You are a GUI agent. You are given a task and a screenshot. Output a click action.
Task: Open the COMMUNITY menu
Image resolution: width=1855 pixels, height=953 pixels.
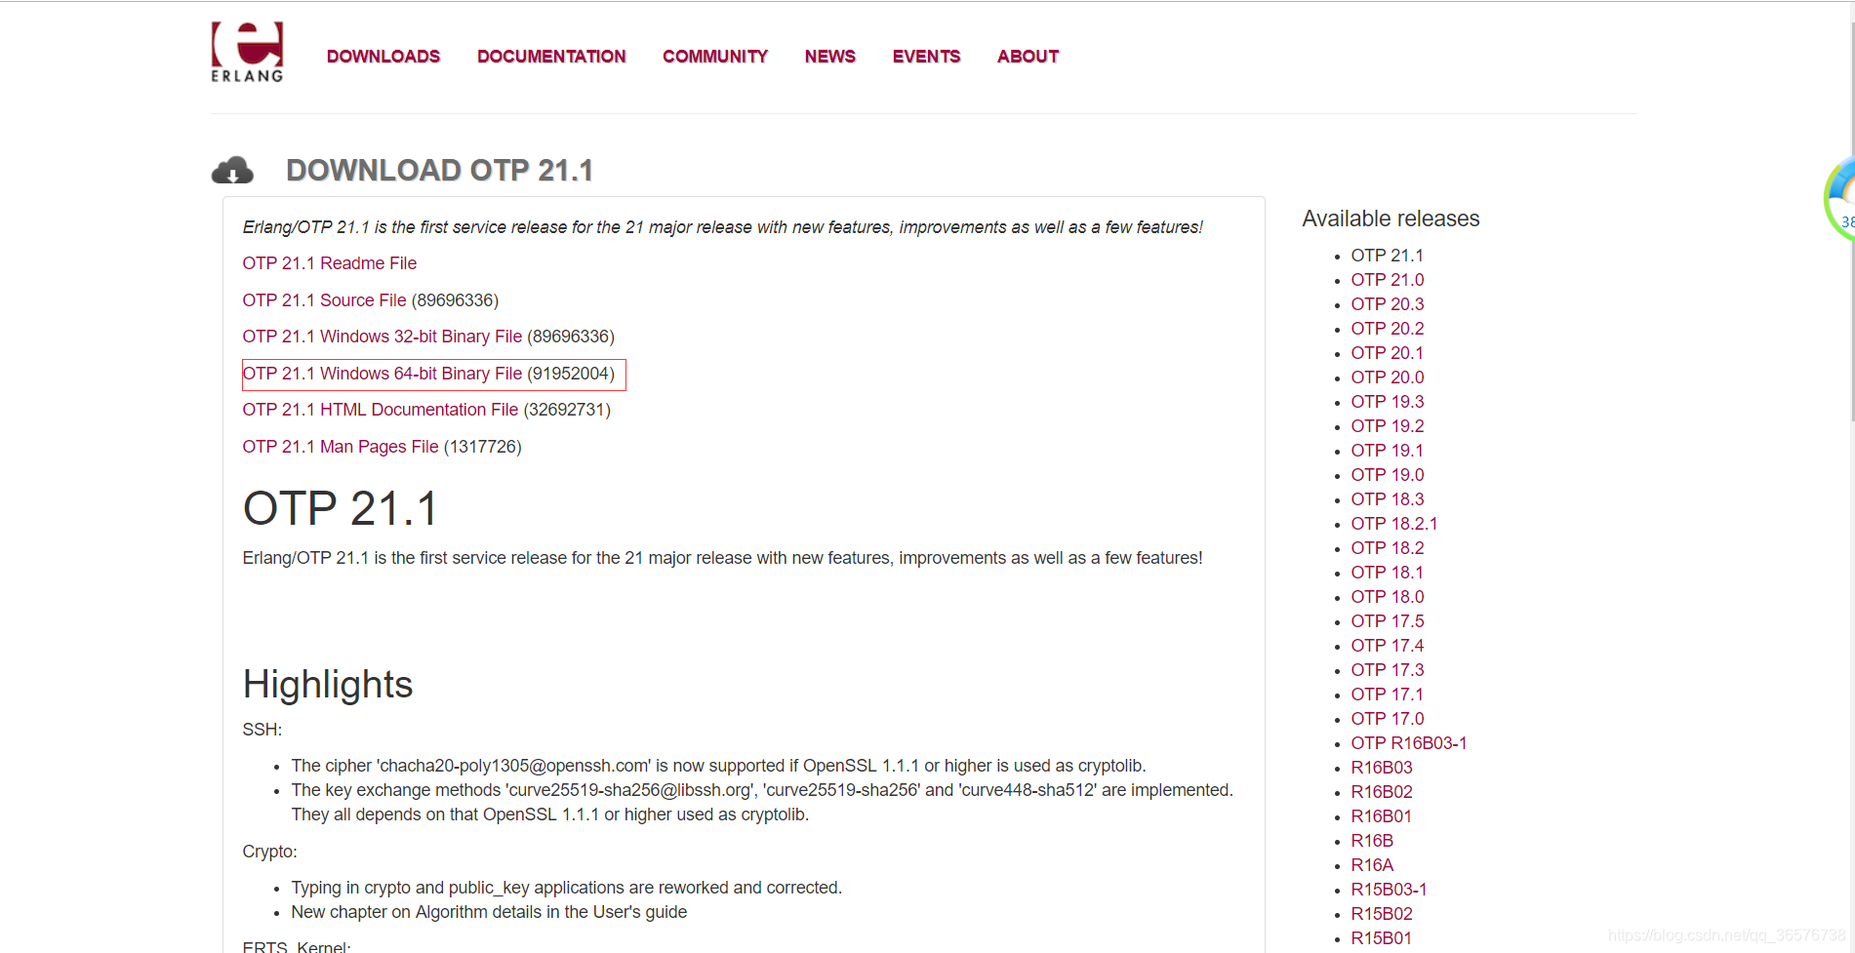(715, 57)
